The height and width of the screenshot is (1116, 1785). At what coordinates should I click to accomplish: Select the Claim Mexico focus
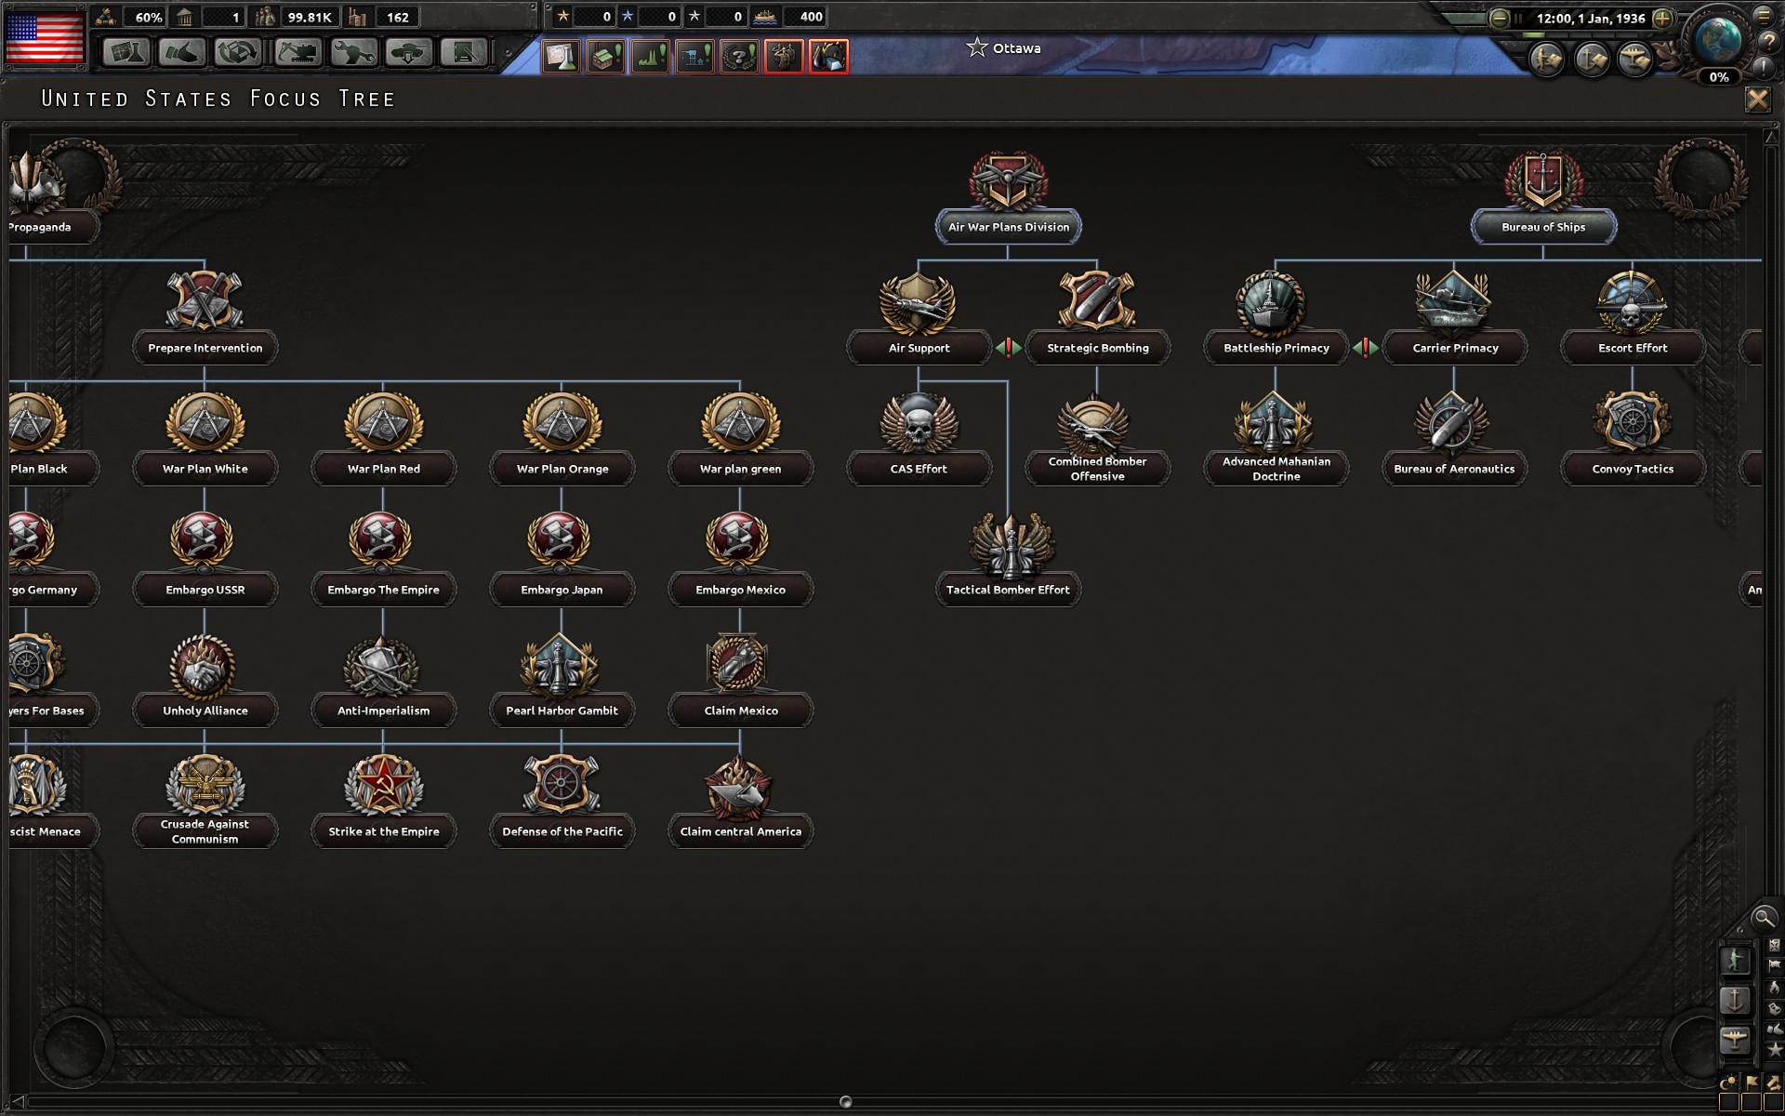point(741,711)
